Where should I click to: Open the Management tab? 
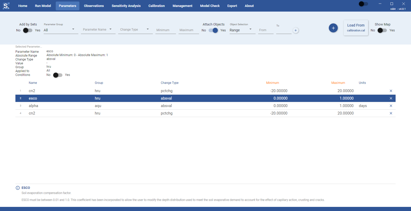182,6
